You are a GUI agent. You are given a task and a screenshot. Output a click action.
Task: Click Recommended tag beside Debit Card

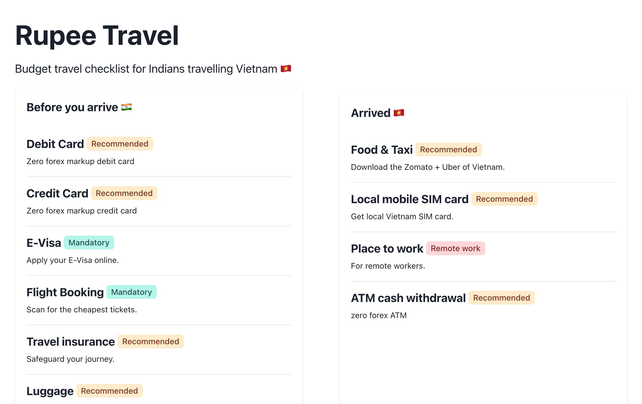[120, 144]
